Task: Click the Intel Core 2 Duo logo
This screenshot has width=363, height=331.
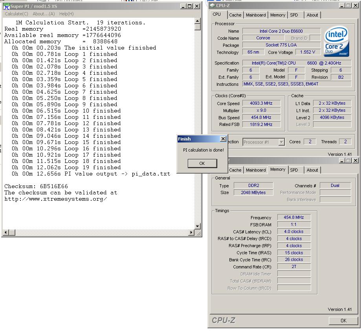Action: click(336, 41)
